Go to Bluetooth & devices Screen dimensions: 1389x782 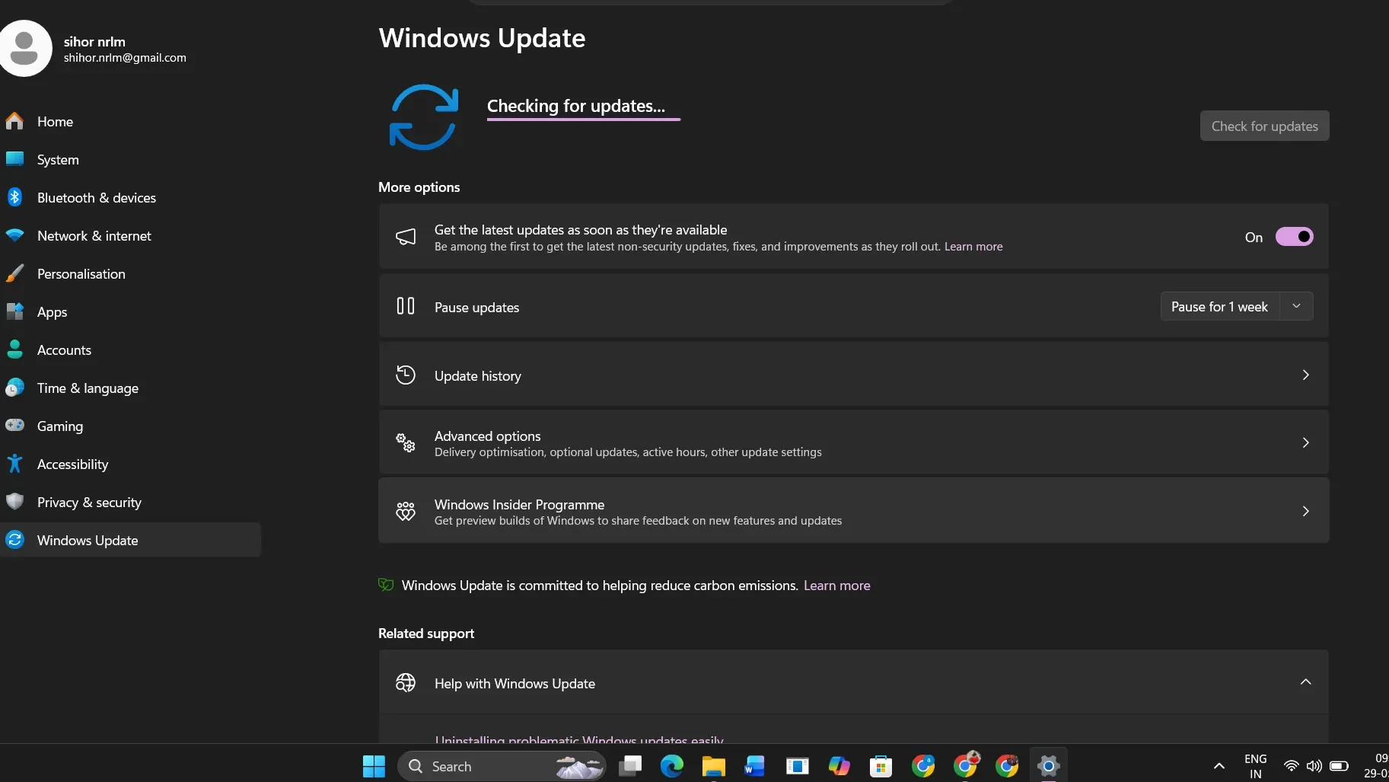(x=96, y=197)
